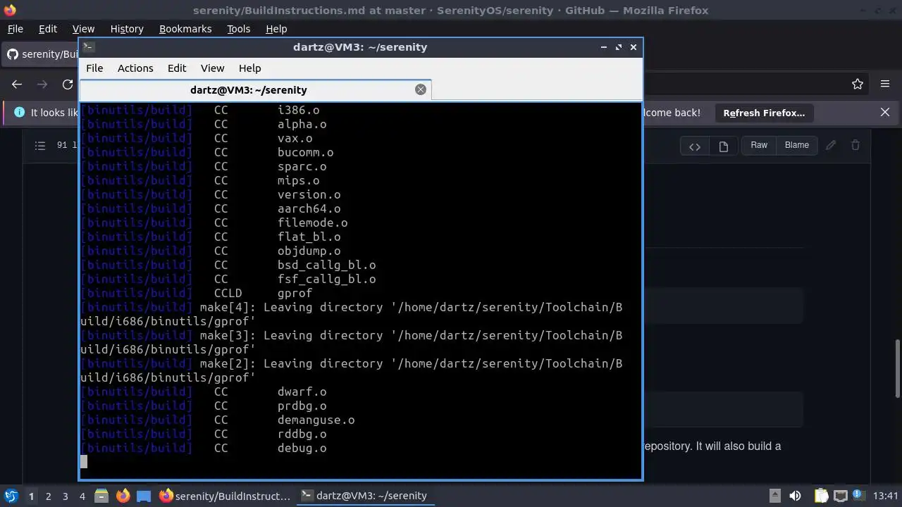Click the update notifier tray icon
Viewport: 902px width, 507px height.
click(x=859, y=496)
